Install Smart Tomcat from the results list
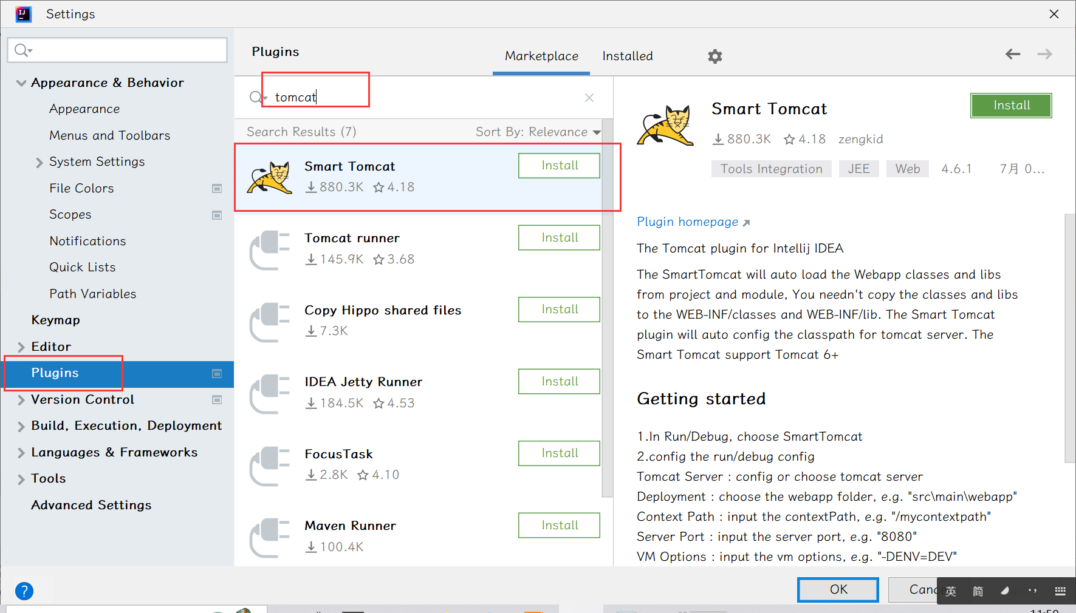The width and height of the screenshot is (1076, 613). pos(559,166)
